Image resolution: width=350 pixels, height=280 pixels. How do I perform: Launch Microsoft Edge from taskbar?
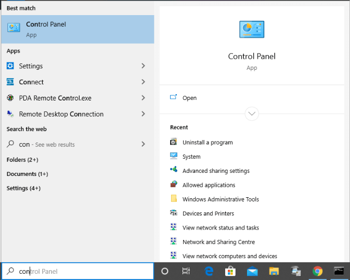[209, 271]
